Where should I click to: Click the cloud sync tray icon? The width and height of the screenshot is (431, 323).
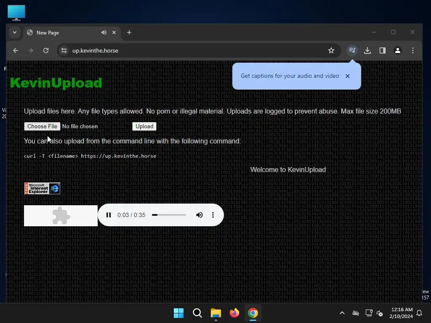pos(356,313)
